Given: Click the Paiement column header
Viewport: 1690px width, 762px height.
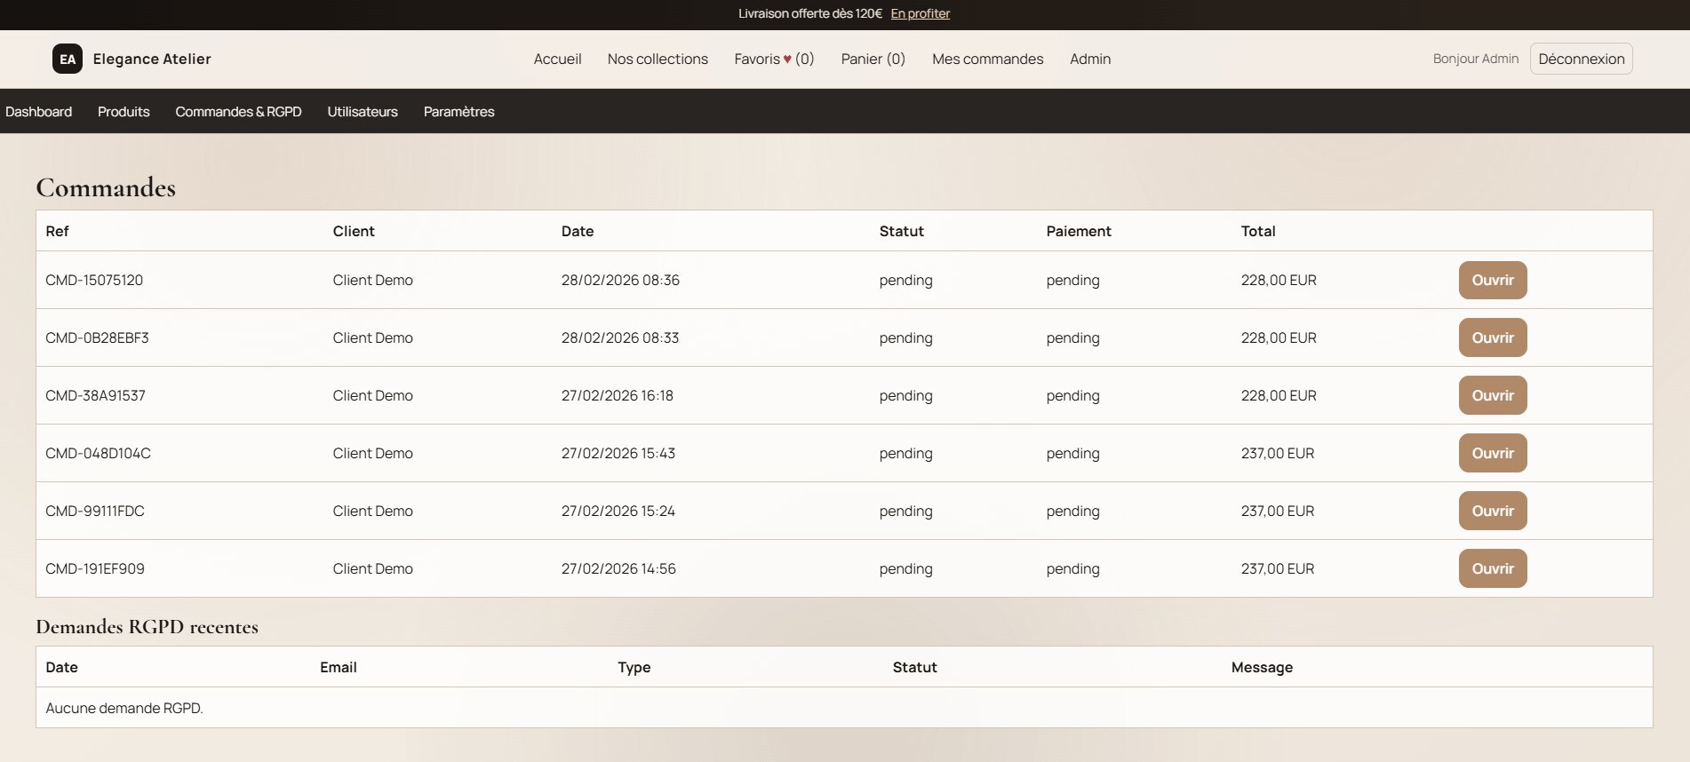Looking at the screenshot, I should pyautogui.click(x=1079, y=231).
